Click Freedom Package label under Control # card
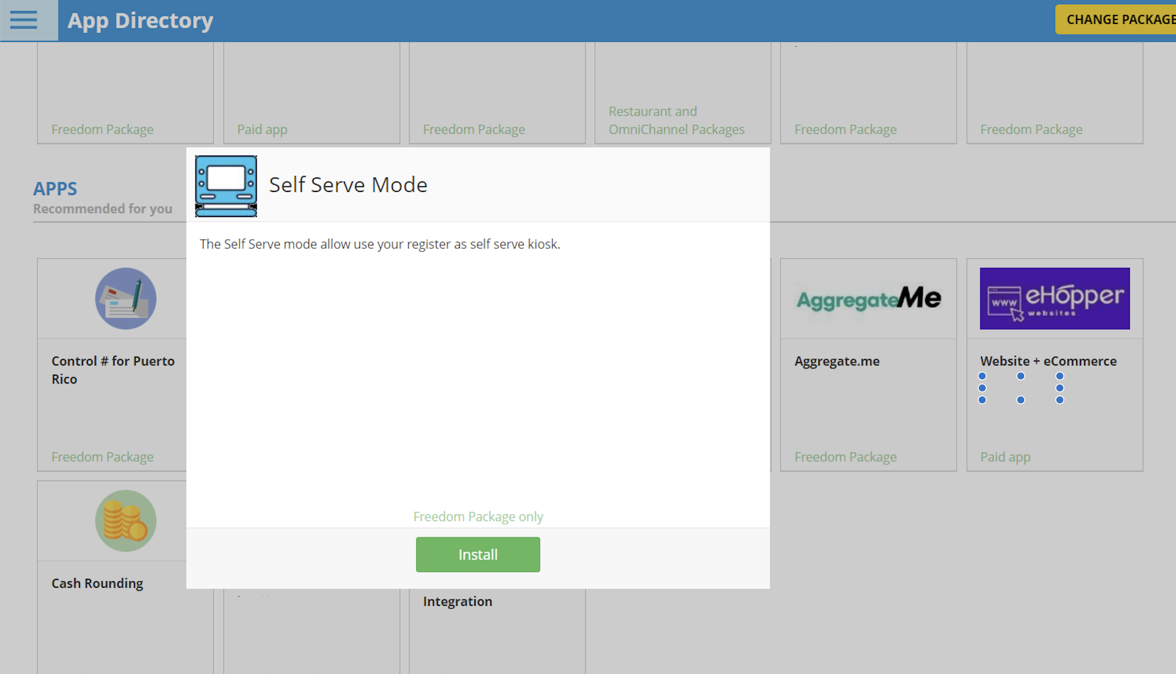 (102, 457)
